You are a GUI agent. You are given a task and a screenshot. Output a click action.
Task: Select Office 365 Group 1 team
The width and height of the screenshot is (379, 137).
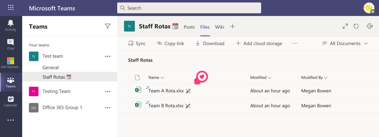coord(62,107)
